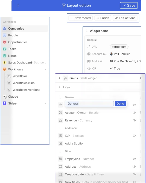Open options menu for the URL link field
146x183 pixels.
point(140,105)
